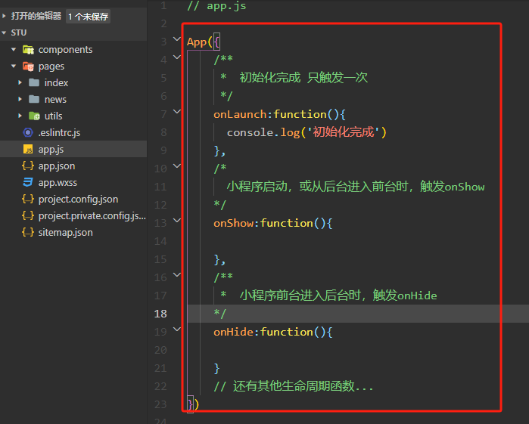Click the onHide property name
Image resolution: width=529 pixels, height=424 pixels.
pos(233,332)
